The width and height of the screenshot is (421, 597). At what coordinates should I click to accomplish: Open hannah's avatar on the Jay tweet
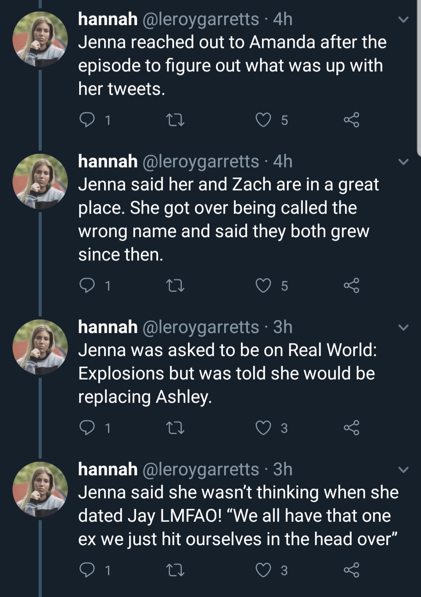point(40,489)
